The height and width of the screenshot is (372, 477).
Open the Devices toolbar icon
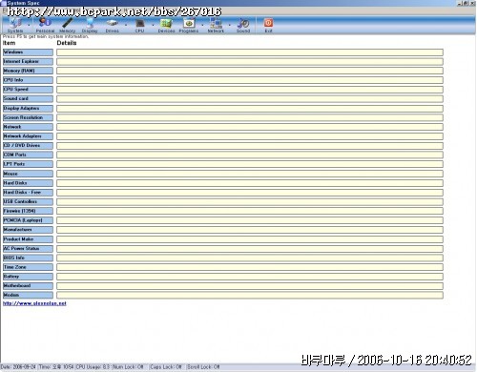pos(166,26)
